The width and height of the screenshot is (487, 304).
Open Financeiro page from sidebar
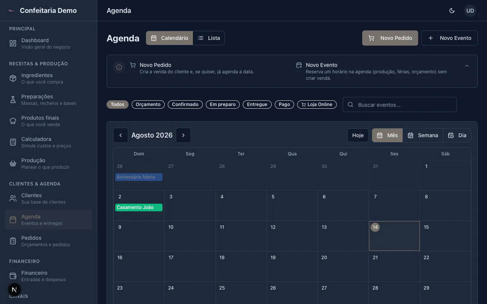point(48,276)
